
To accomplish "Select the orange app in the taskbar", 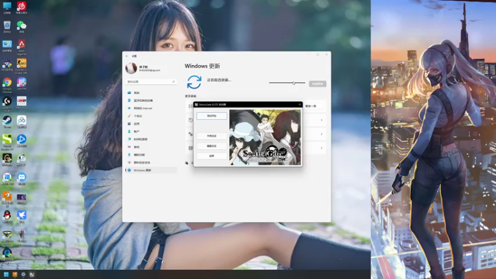I will point(14,274).
